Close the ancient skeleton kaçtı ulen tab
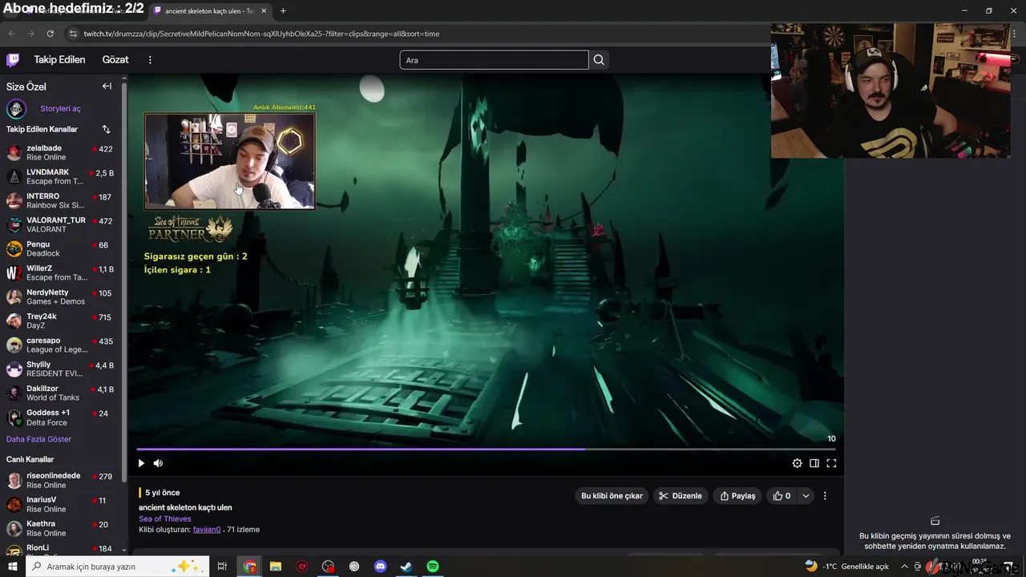This screenshot has width=1026, height=577. [x=264, y=10]
